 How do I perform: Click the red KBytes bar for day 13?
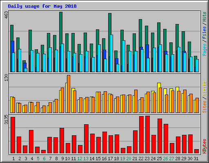pyautogui.click(x=87, y=139)
